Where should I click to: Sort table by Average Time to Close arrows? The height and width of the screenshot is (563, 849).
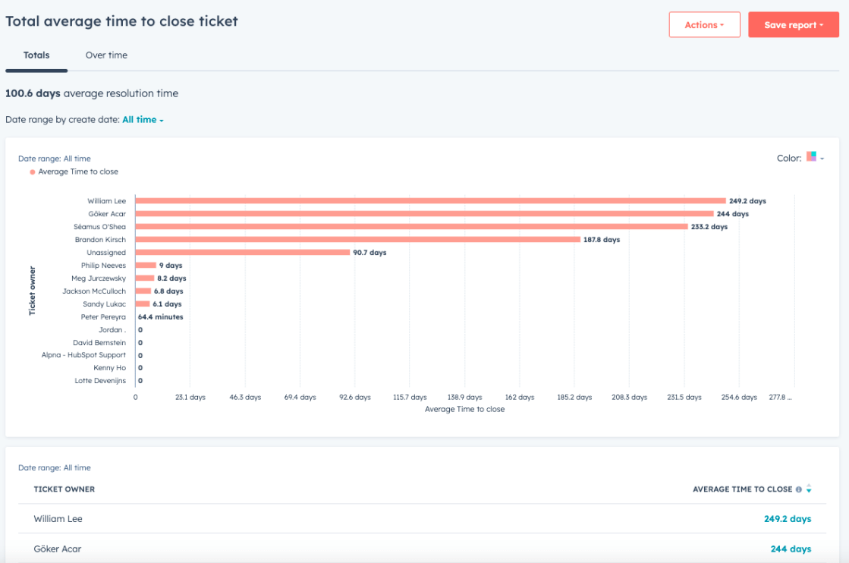(809, 489)
